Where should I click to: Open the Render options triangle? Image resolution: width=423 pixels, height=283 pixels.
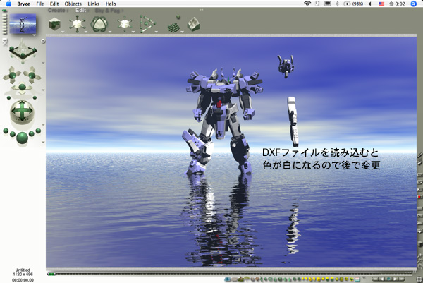(43, 143)
